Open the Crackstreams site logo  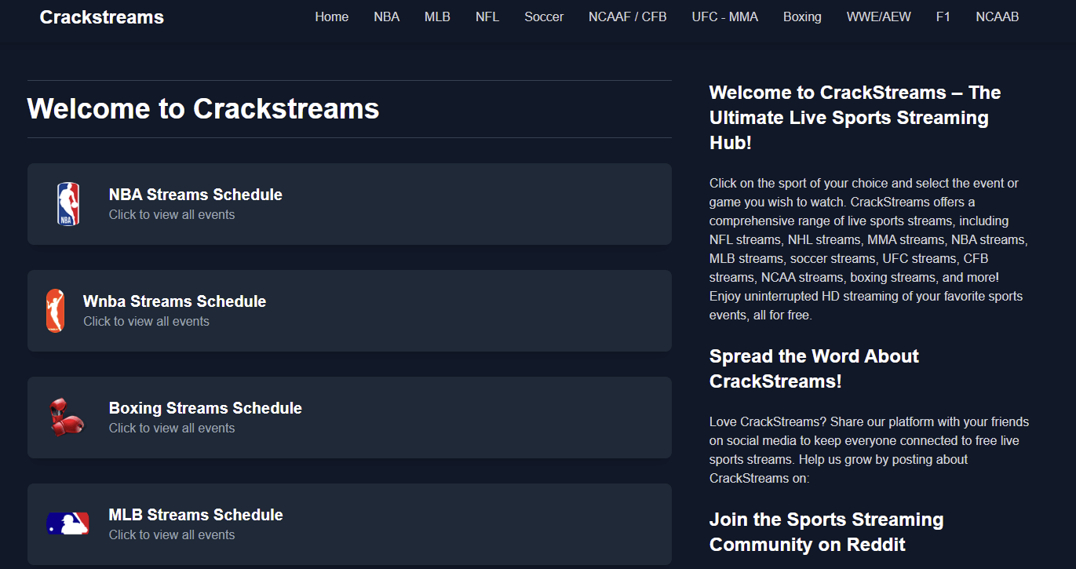[102, 16]
